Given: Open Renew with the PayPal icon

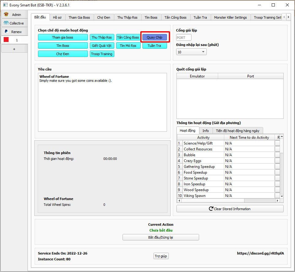Looking at the screenshot, I should tap(14, 32).
